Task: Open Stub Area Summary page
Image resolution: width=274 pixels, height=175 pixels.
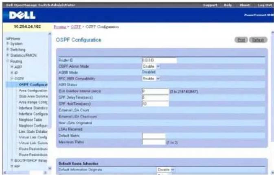Action: click(x=33, y=96)
